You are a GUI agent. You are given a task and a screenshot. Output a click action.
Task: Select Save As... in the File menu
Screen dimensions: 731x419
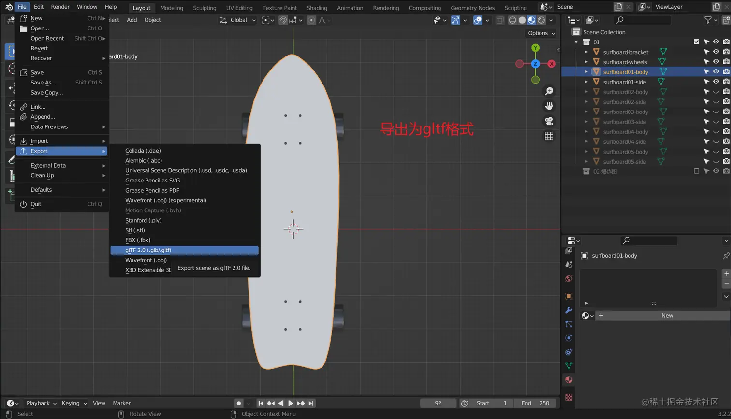click(61, 83)
